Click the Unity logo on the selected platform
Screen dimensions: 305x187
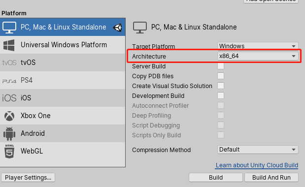tap(118, 28)
